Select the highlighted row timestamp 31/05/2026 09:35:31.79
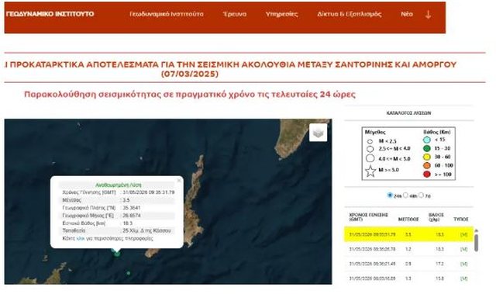This screenshot has height=294, width=496. point(372,234)
